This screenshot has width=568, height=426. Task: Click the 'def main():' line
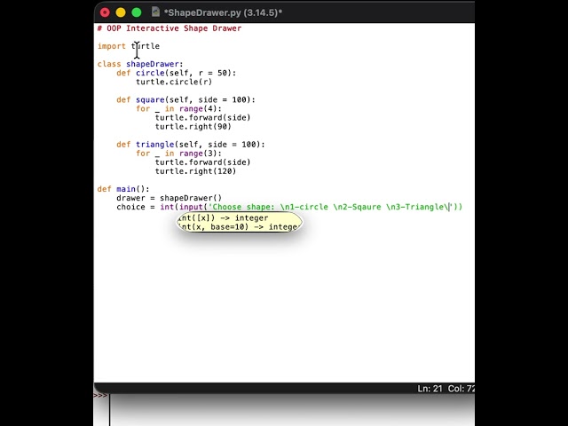(123, 189)
